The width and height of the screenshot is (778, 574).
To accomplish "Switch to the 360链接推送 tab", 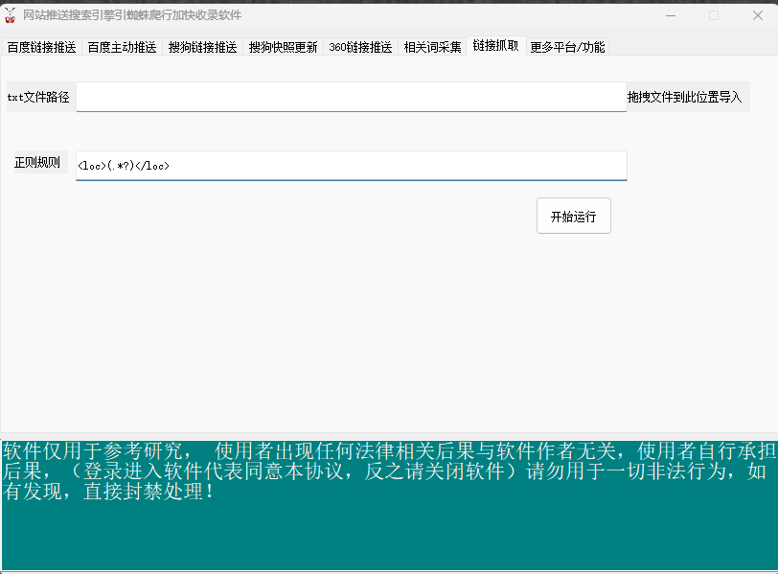I will (360, 47).
